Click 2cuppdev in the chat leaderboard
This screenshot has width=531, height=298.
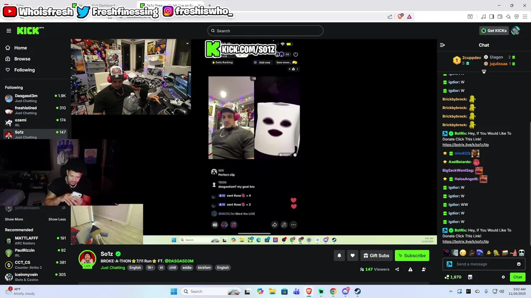471,58
